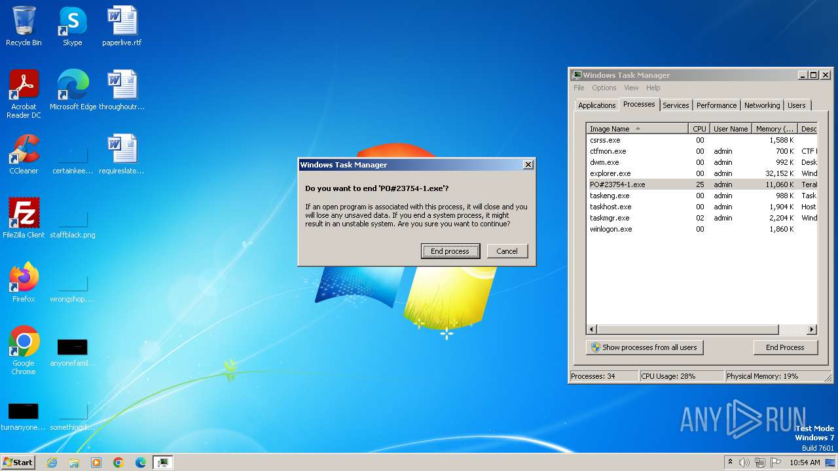Close the end process confirmation dialog
Viewport: 838px width, 471px height.
tap(528, 165)
